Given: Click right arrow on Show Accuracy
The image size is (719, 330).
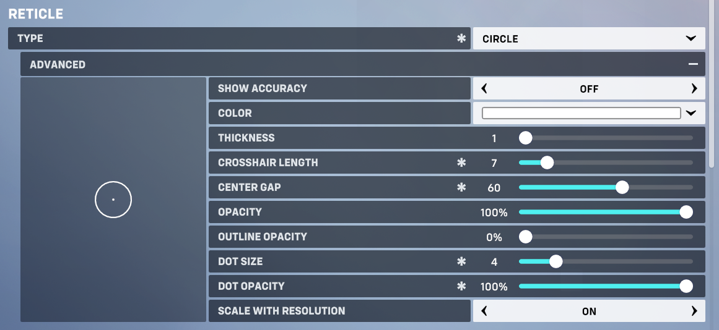Looking at the screenshot, I should point(694,88).
